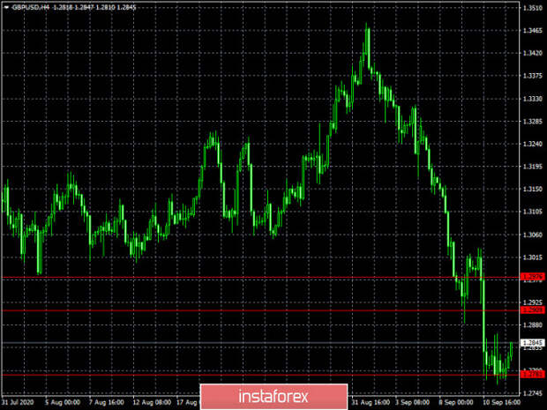This screenshot has height=410, width=547.
Task: Open the triangle menu beside GBPUSD,H4
Action: click(6, 7)
